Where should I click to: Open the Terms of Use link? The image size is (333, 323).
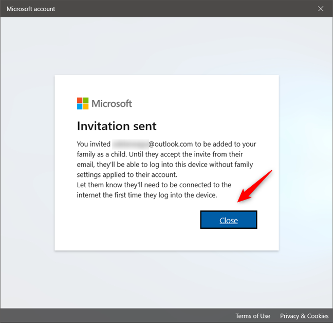point(252,316)
